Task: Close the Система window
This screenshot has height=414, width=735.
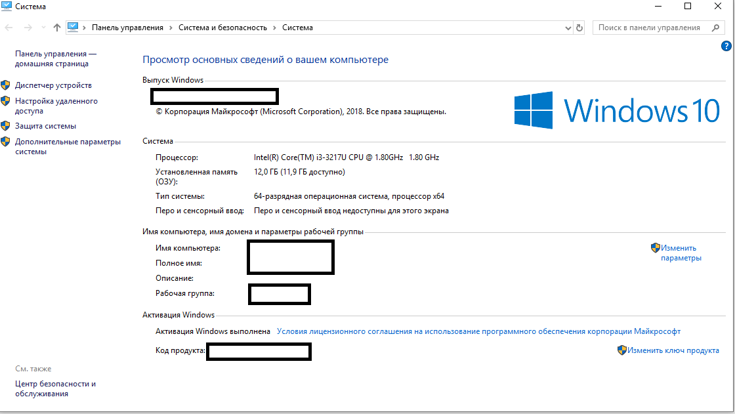Action: [718, 6]
